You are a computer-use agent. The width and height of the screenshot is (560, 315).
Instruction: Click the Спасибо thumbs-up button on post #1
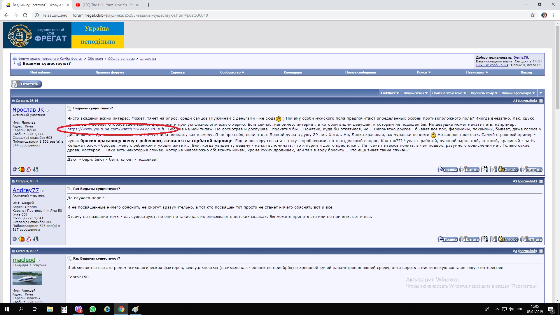[508, 169]
